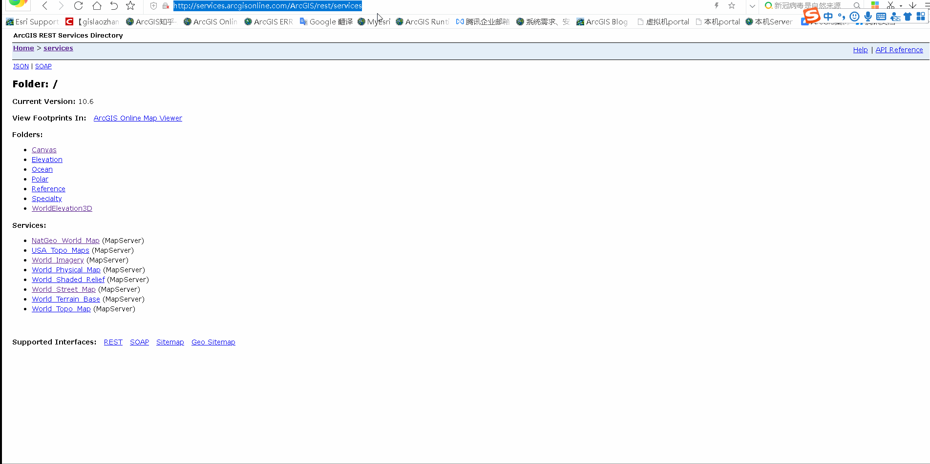This screenshot has height=464, width=930.
Task: Go back with the browser back arrow
Action: (x=45, y=6)
